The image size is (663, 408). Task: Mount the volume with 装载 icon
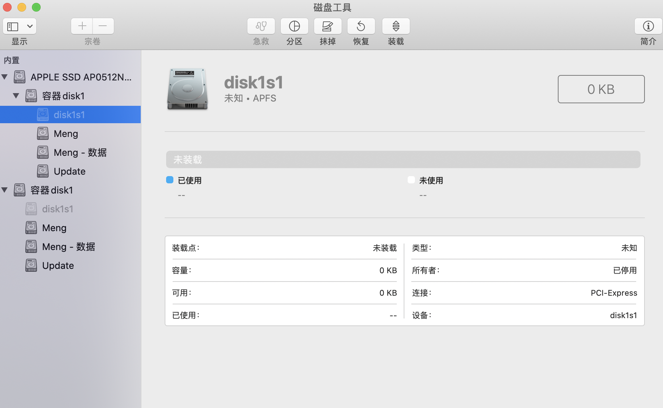(x=396, y=26)
